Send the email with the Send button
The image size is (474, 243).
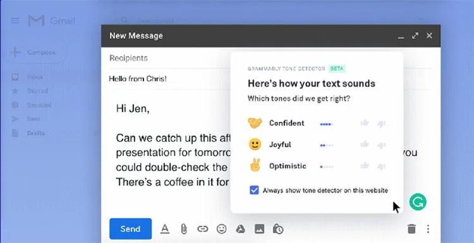[130, 229]
